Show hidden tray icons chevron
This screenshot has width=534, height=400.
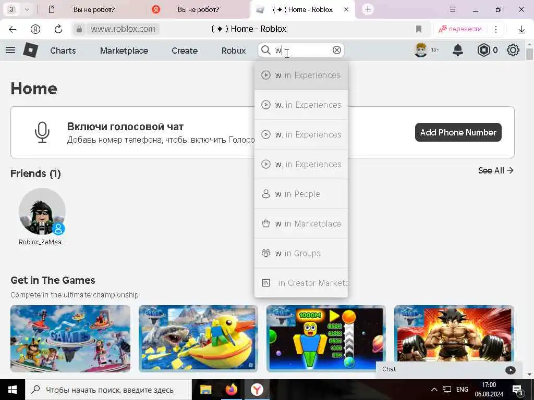pyautogui.click(x=434, y=390)
